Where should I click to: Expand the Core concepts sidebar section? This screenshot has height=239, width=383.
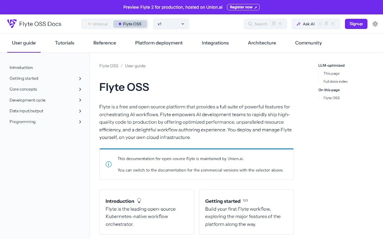point(80,89)
